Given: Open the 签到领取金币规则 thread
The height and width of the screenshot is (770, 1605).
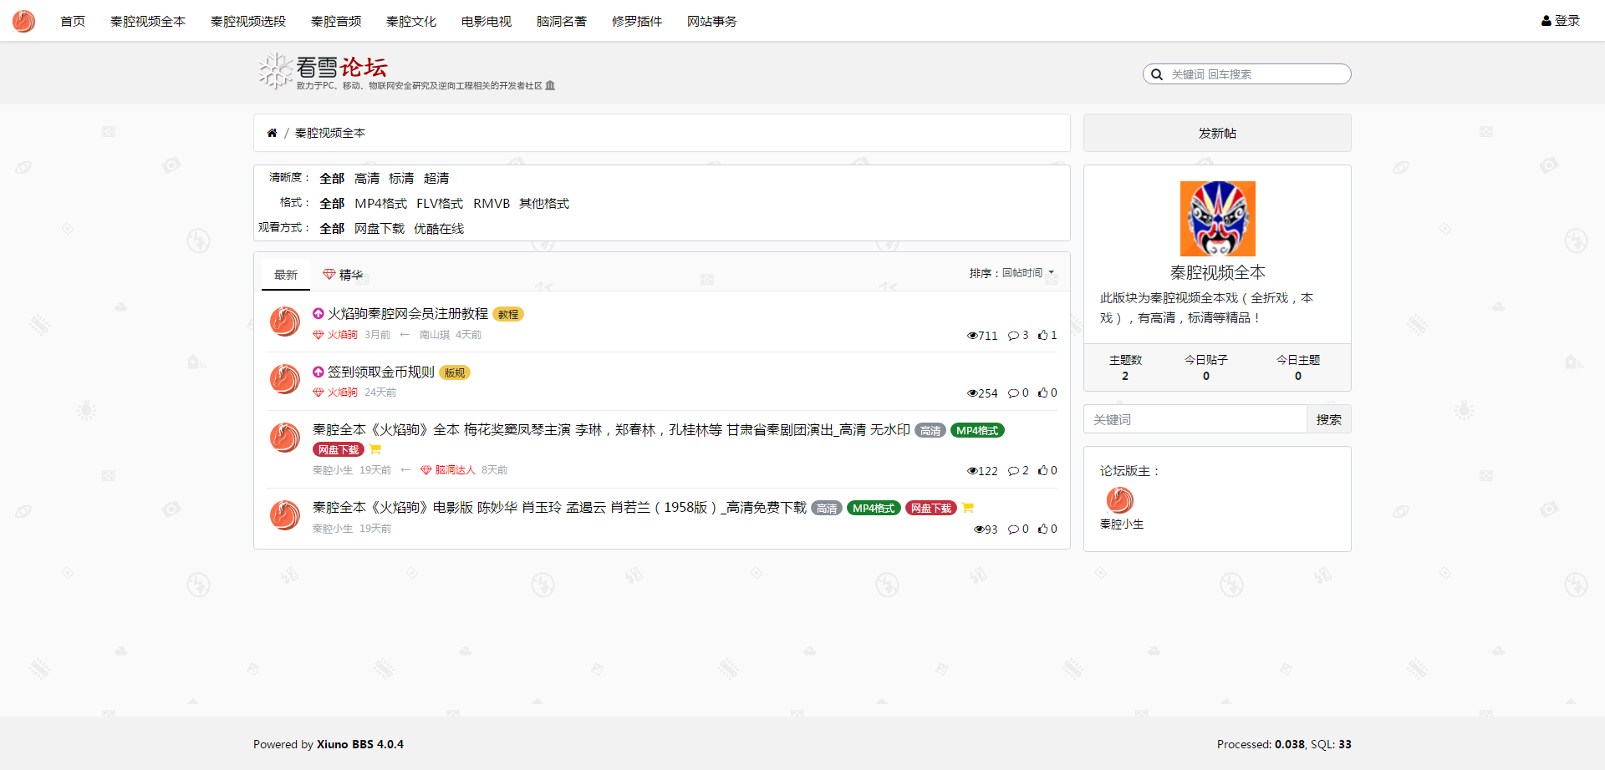Looking at the screenshot, I should coord(380,372).
